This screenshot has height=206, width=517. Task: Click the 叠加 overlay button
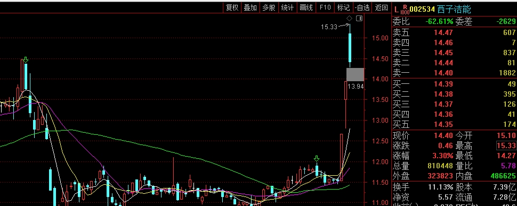tap(251, 7)
